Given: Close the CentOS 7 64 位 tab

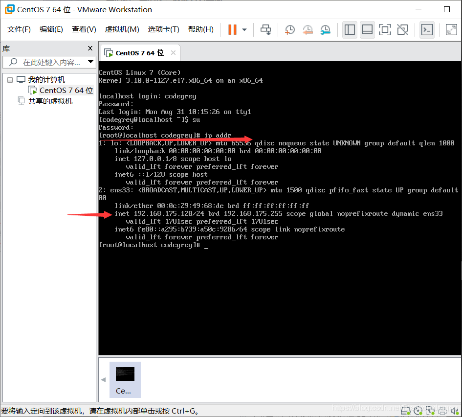Looking at the screenshot, I should point(173,52).
